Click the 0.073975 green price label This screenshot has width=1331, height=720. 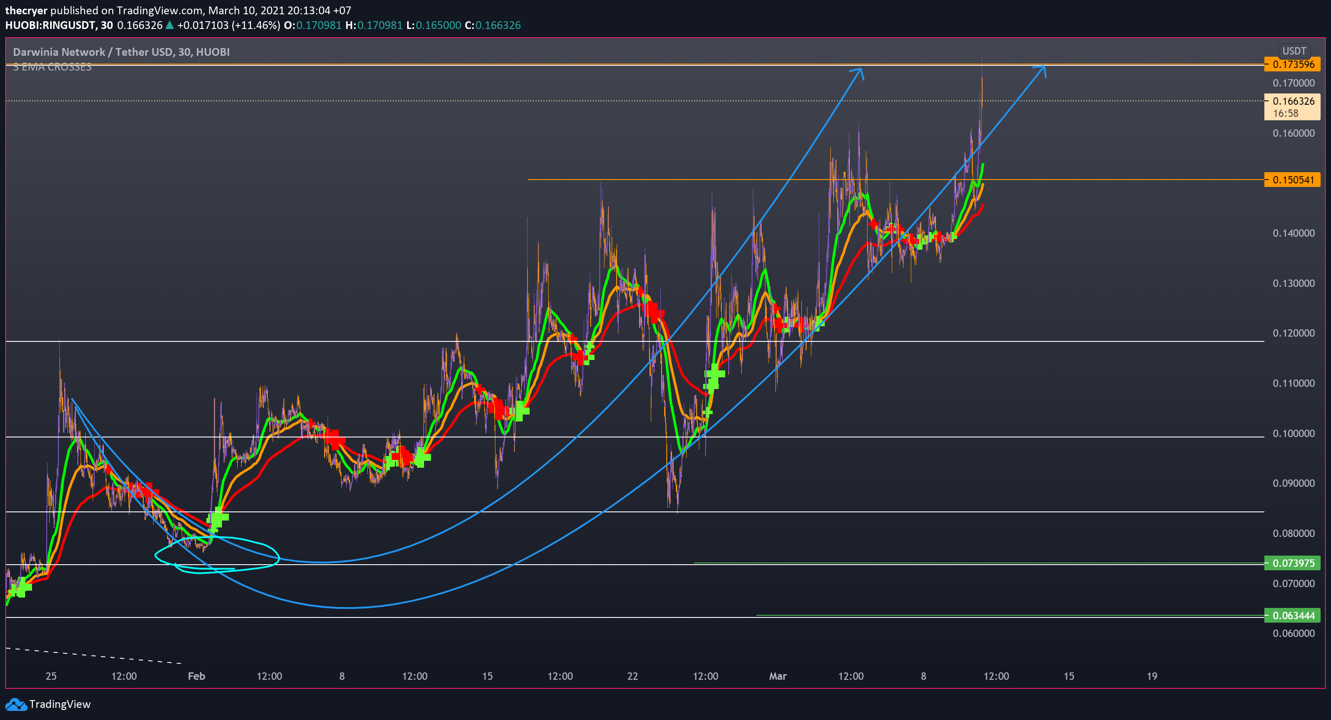click(x=1292, y=563)
